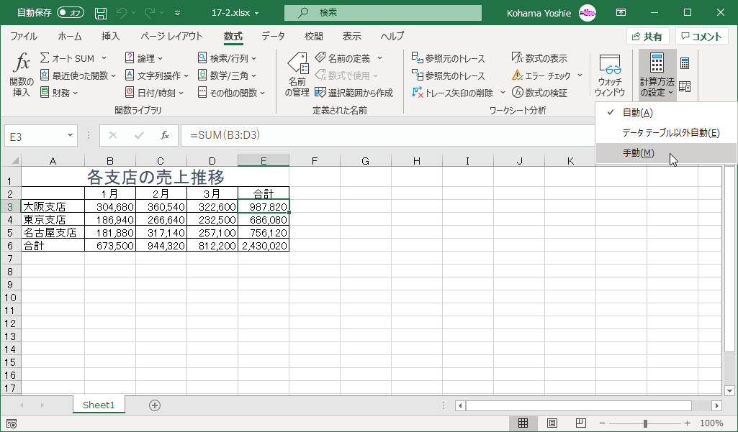Run Error Checking (エラー チェック)

tap(541, 75)
